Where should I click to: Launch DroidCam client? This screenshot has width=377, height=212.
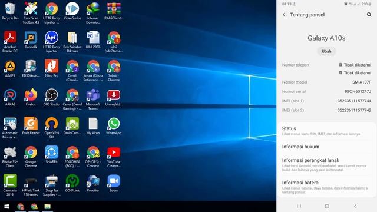[72, 126]
